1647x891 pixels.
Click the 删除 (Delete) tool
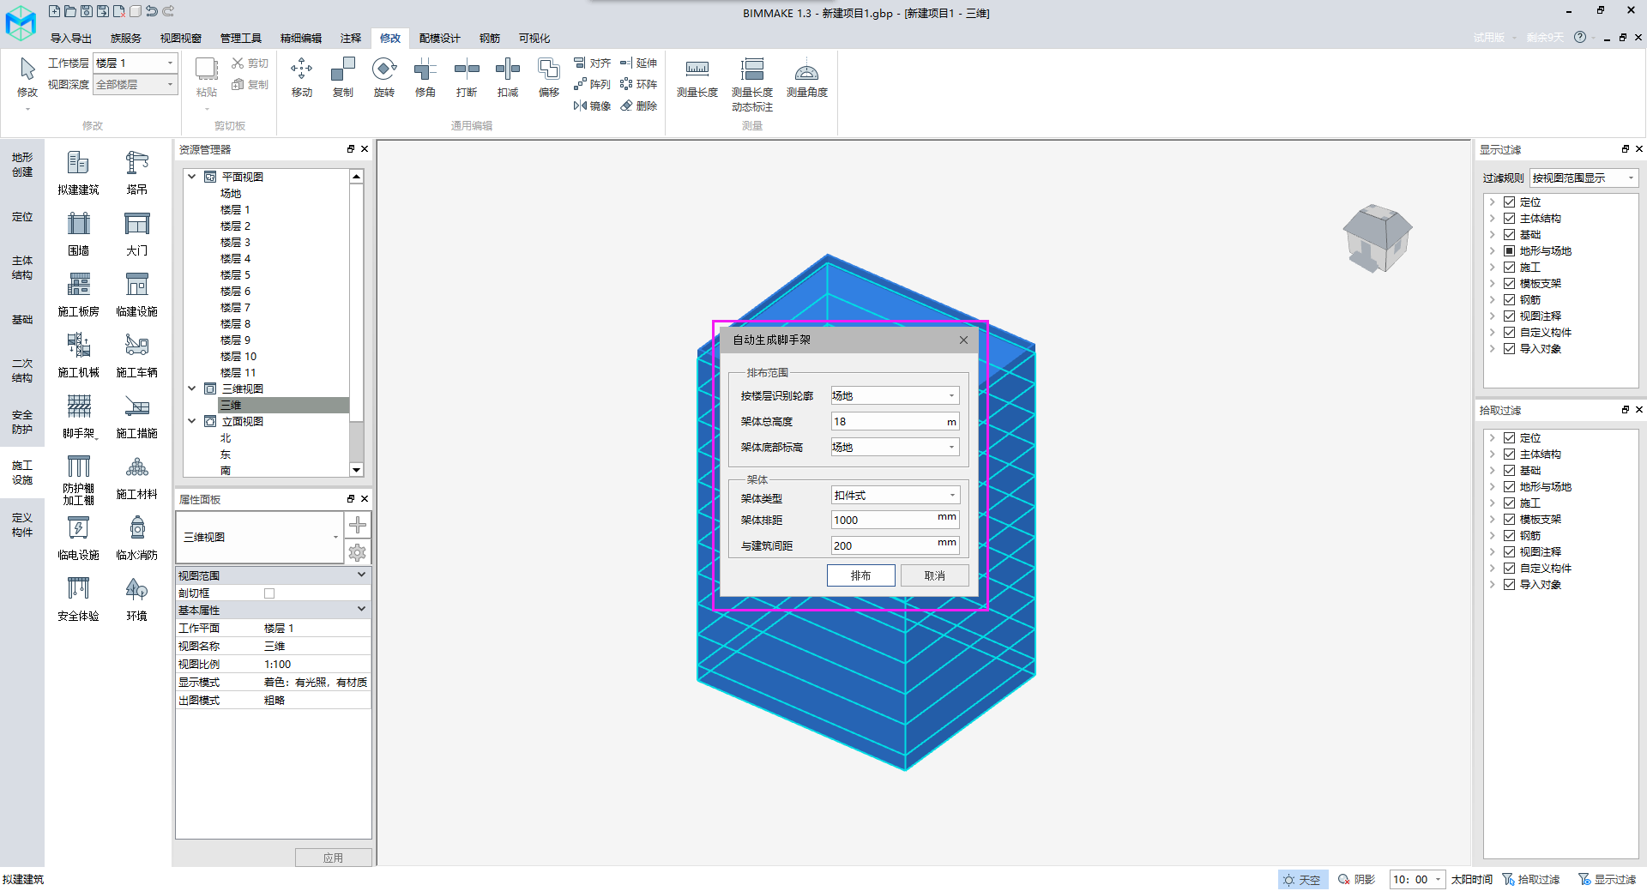pos(638,105)
